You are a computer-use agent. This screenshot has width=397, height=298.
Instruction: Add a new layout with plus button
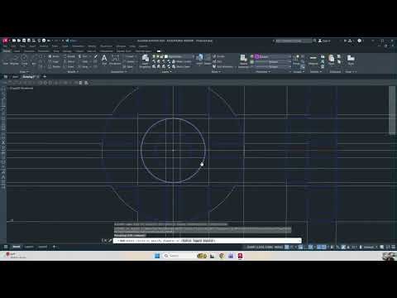(x=54, y=247)
